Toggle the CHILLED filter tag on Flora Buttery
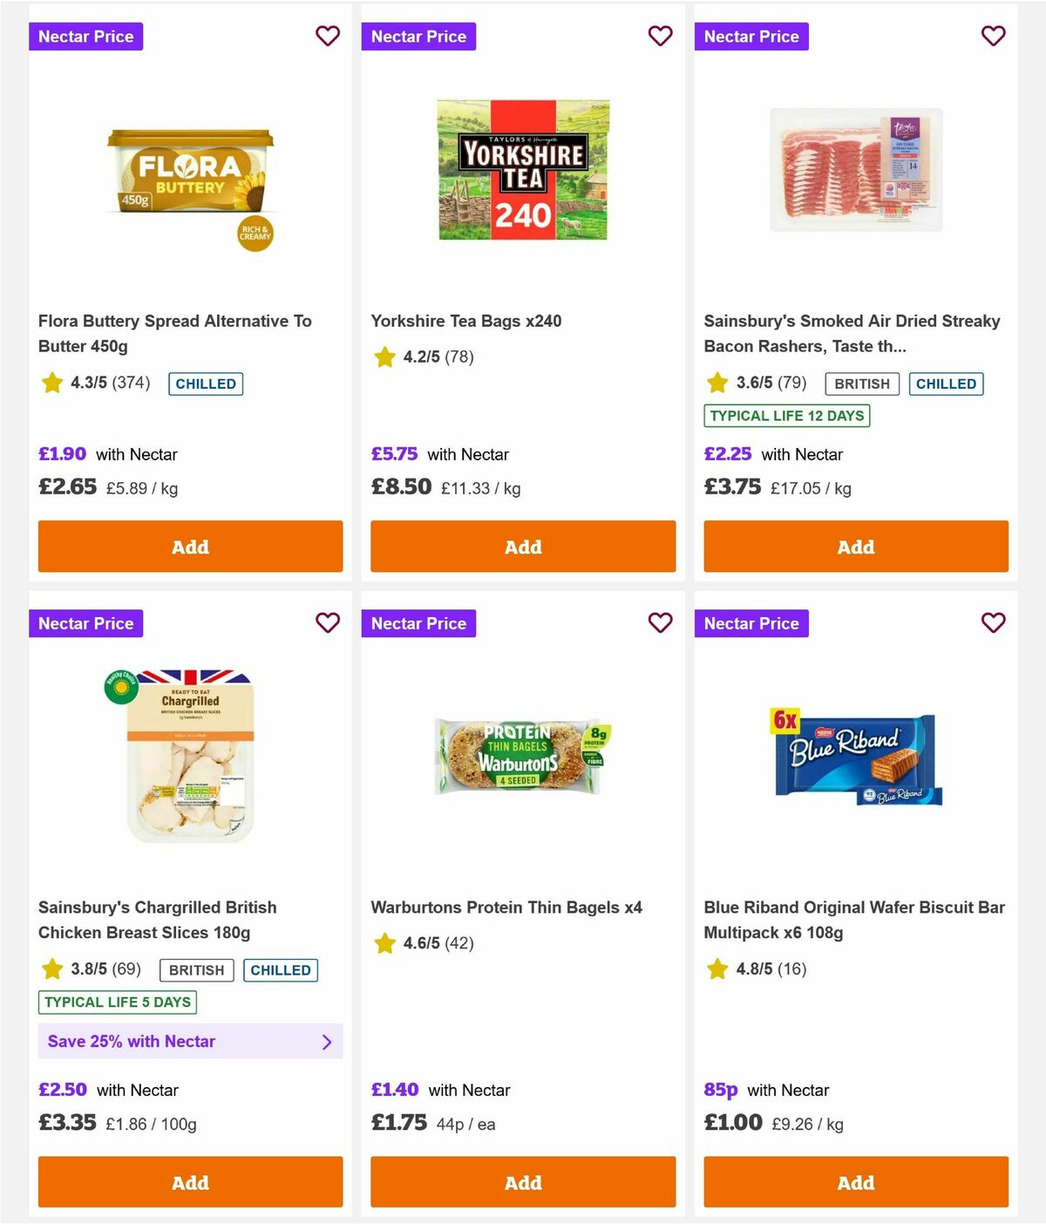1046x1224 pixels. [206, 384]
